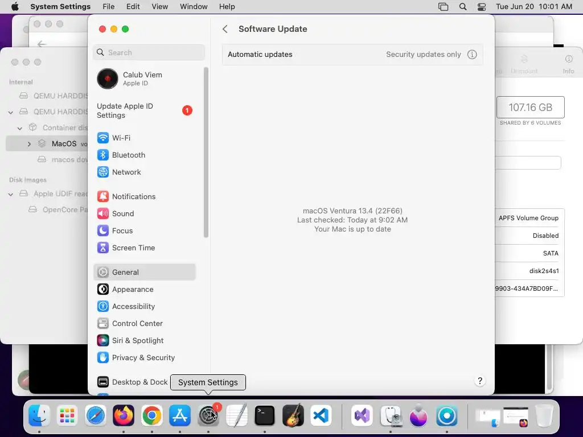Open App Store from the Dock

[180, 415]
